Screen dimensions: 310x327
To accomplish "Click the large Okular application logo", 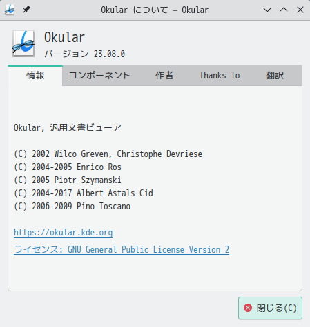I will pos(23,43).
